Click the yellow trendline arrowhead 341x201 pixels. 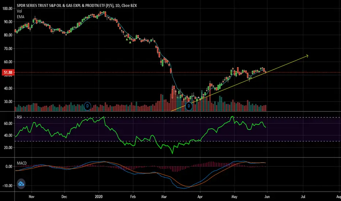(x=307, y=56)
